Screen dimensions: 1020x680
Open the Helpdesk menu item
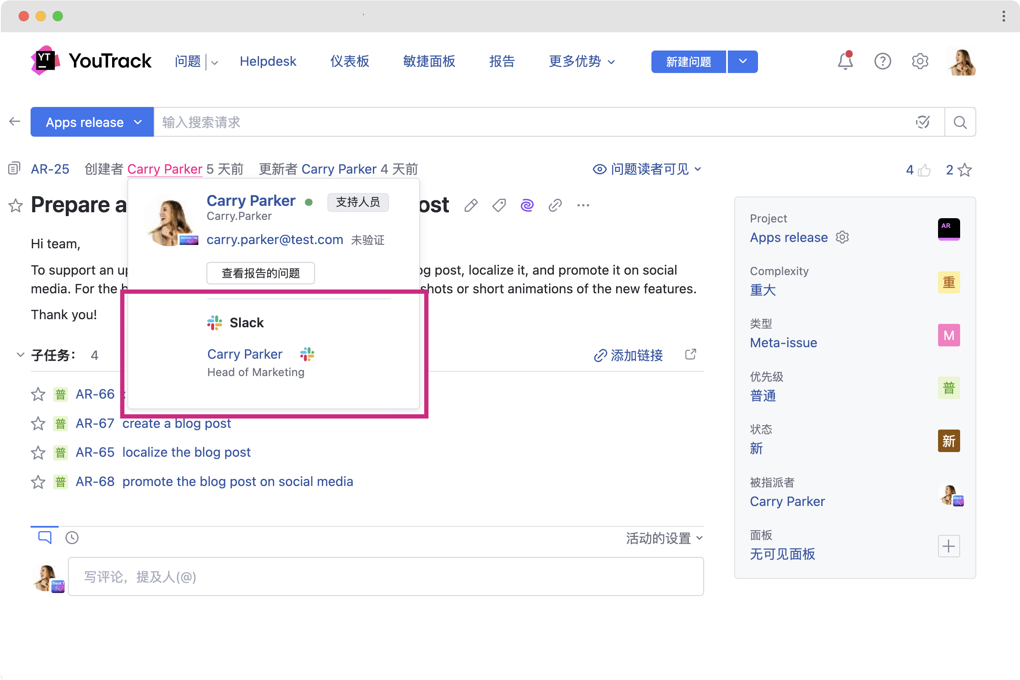pyautogui.click(x=268, y=61)
